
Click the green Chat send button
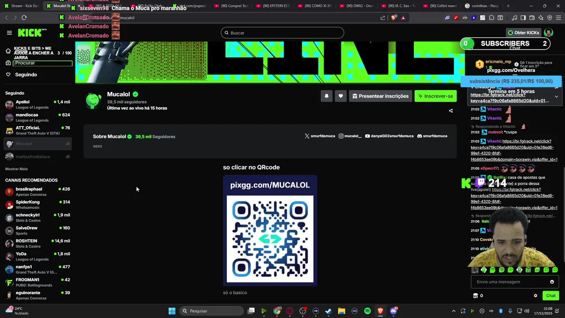click(x=550, y=296)
